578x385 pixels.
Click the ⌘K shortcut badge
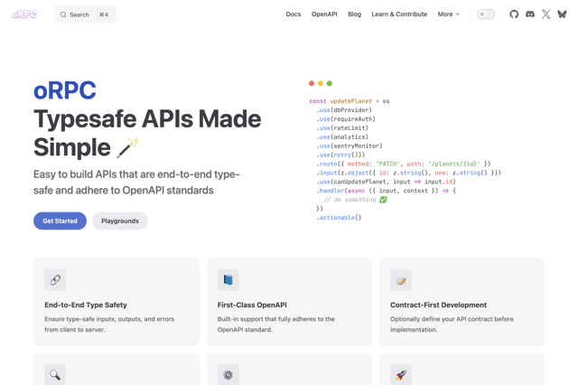tap(104, 14)
